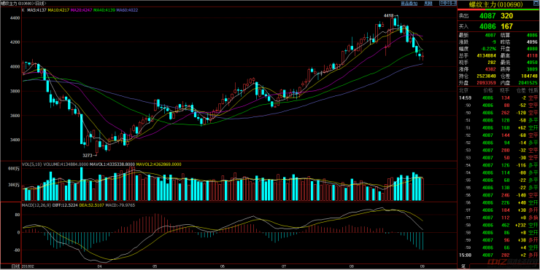Select the 笔 tab under the trade list
The image size is (540, 270).
[x=463, y=266]
